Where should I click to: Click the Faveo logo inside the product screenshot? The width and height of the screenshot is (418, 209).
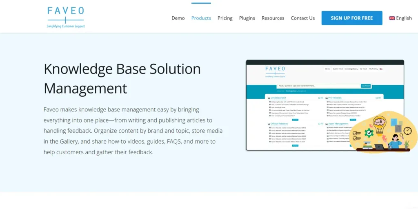pyautogui.click(x=275, y=72)
